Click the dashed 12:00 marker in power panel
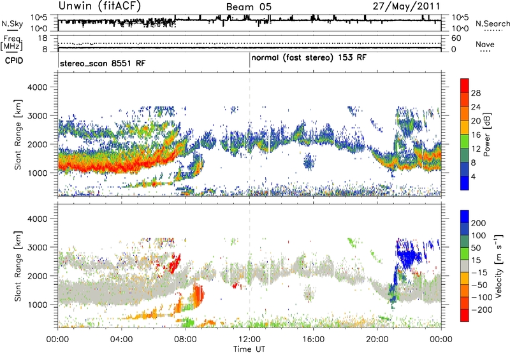 (249, 134)
